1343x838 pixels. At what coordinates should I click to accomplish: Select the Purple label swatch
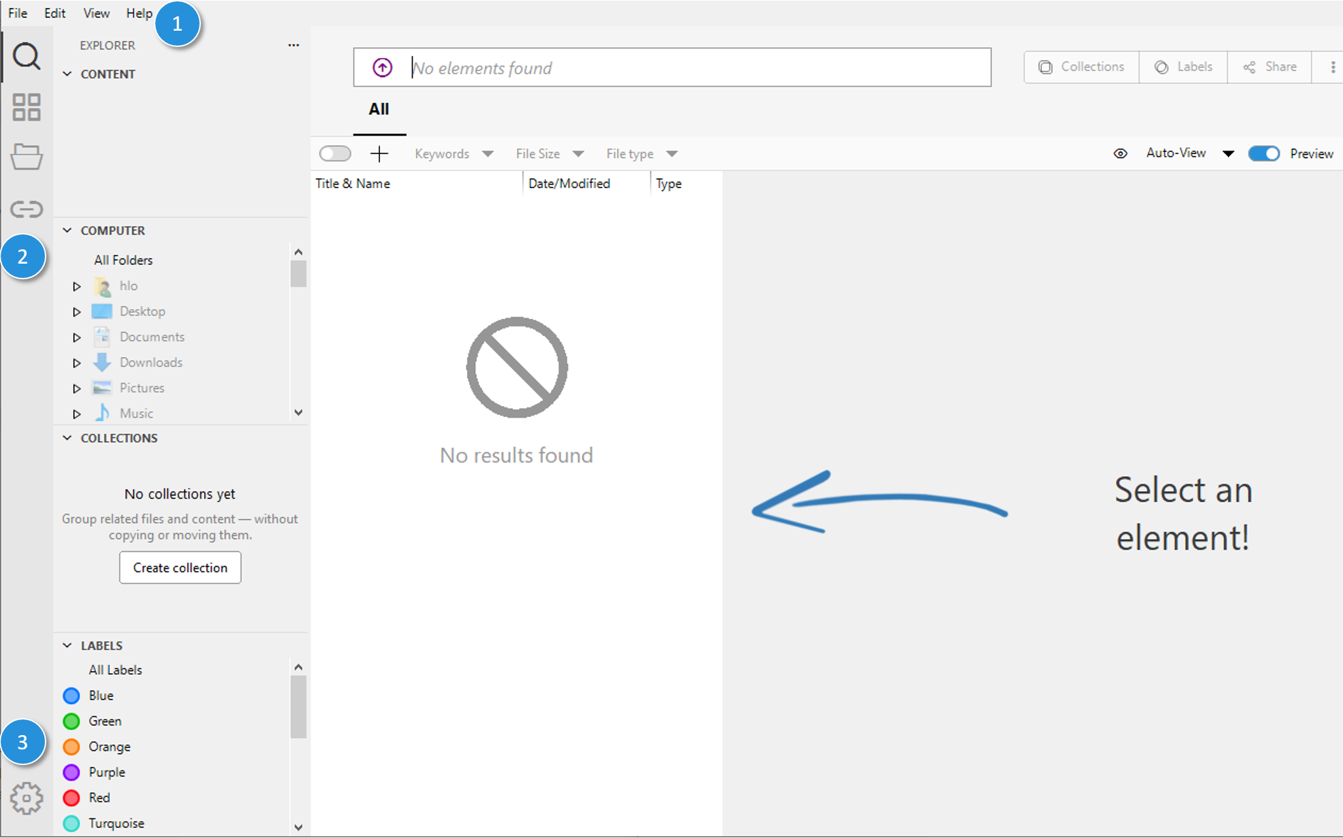(72, 772)
